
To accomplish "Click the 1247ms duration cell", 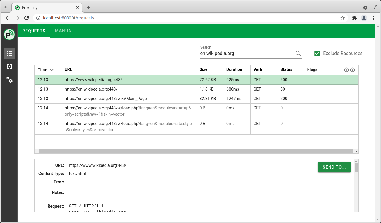I will click(x=237, y=99).
